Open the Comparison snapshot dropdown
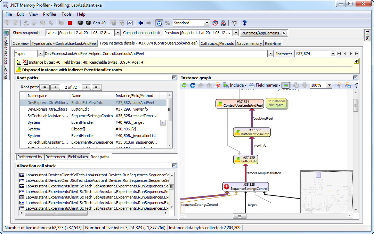Image resolution: width=374 pixels, height=234 pixels. pos(236,33)
